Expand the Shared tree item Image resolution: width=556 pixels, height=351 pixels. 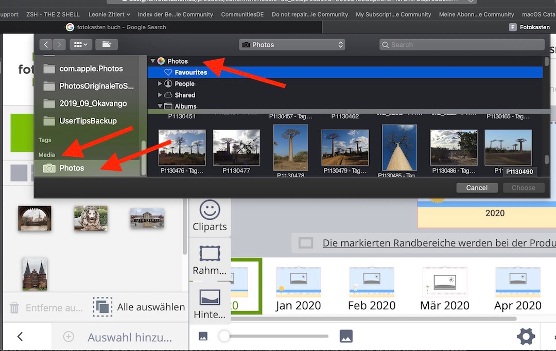tap(160, 95)
